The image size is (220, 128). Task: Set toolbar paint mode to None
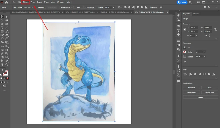coord(7,78)
